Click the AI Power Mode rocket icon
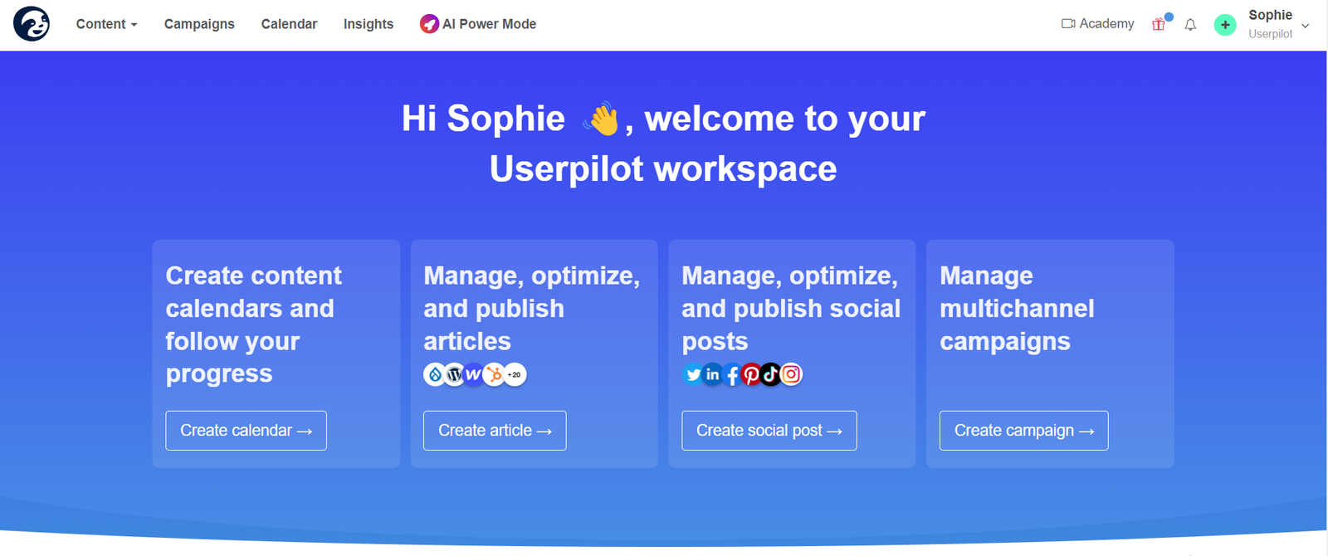This screenshot has width=1328, height=556. (429, 24)
